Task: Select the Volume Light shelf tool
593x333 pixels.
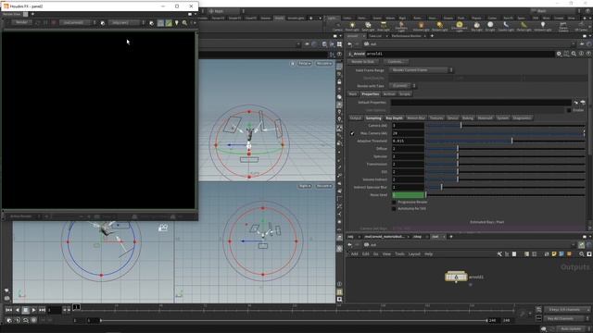Action: 421,26
